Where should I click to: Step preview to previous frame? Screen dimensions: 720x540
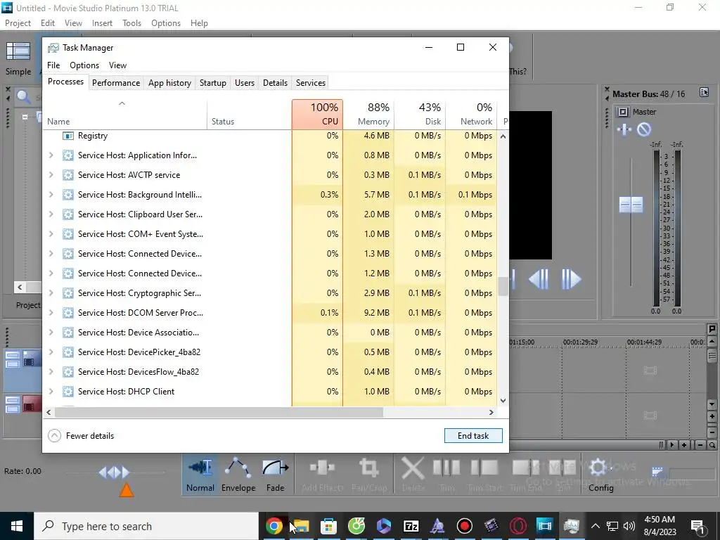538,278
